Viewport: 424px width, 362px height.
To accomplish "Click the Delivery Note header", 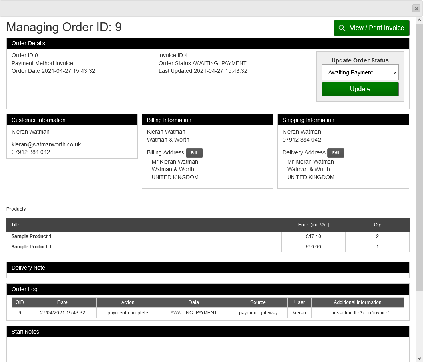I will coord(28,268).
